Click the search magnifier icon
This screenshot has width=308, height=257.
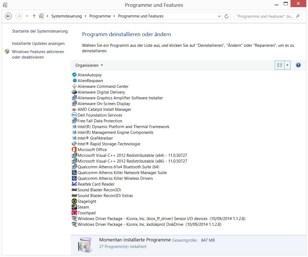(x=298, y=16)
